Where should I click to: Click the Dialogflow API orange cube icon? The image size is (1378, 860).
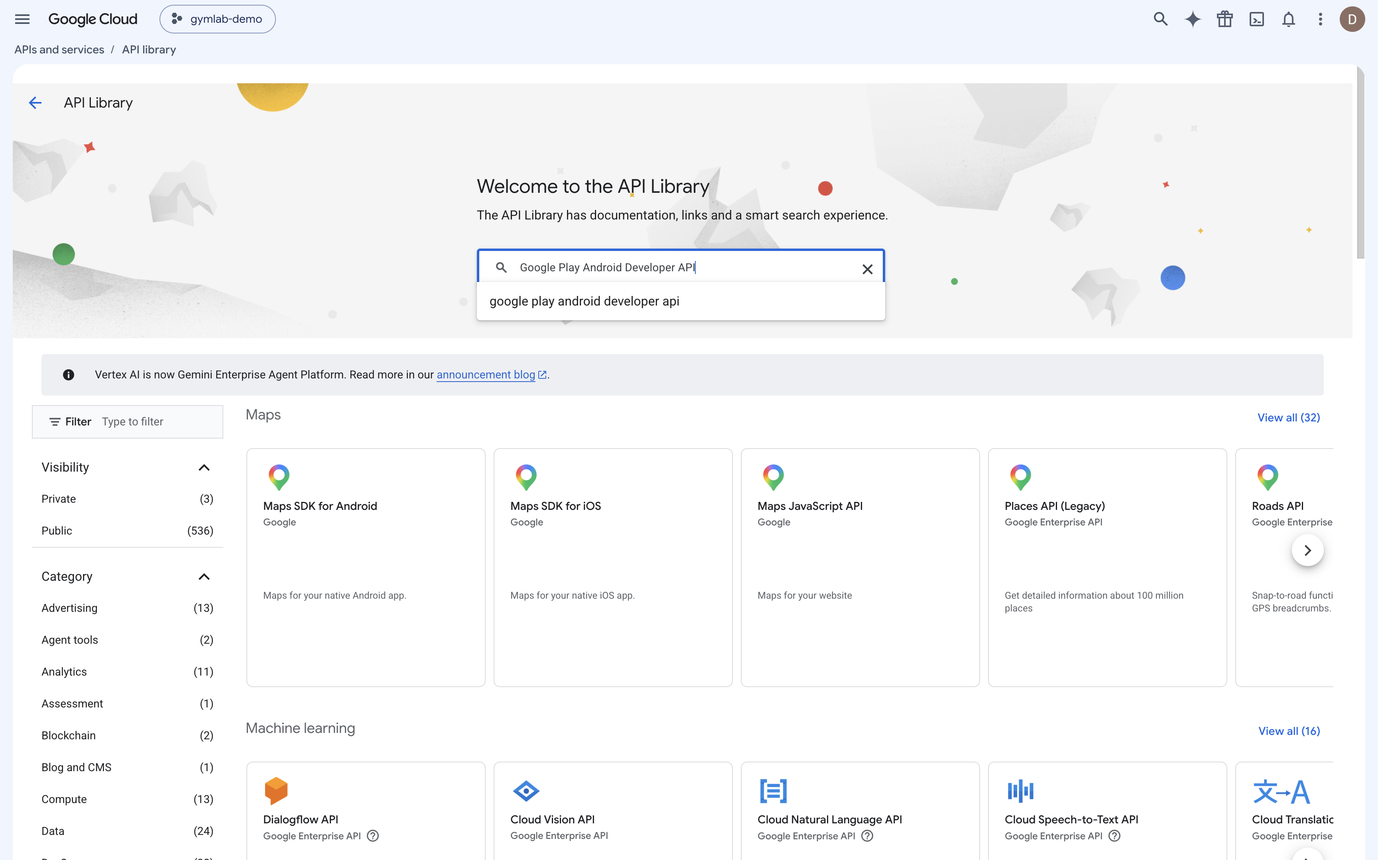click(276, 791)
